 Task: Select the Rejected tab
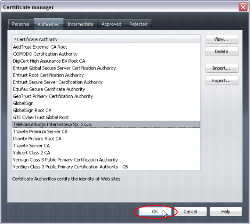pos(139,24)
